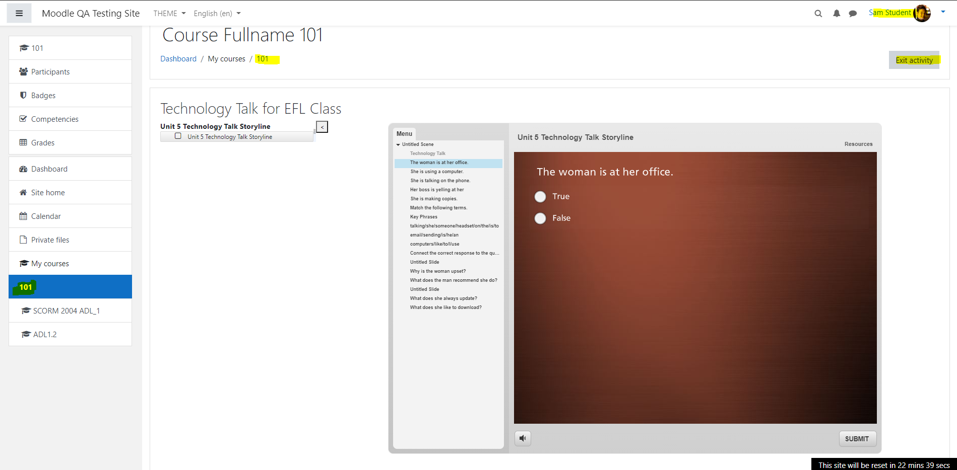The height and width of the screenshot is (470, 957).
Task: Click the My courses graduation cap icon
Action: [24, 263]
